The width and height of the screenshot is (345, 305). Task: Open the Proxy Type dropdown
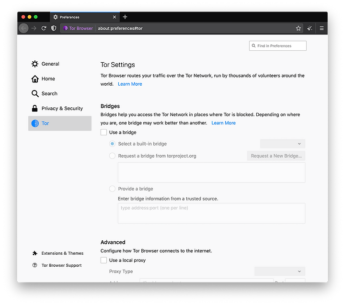click(x=280, y=271)
